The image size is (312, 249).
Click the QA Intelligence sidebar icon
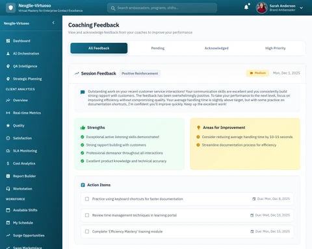coord(8,66)
